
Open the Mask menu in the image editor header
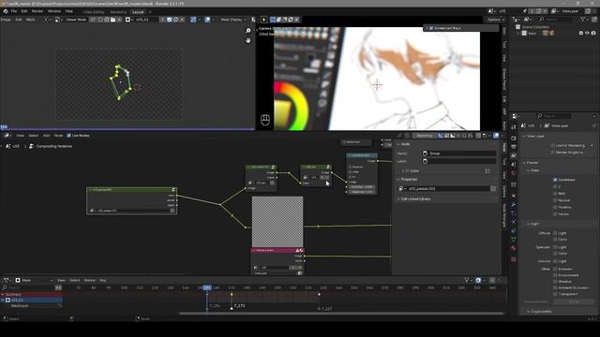point(30,20)
